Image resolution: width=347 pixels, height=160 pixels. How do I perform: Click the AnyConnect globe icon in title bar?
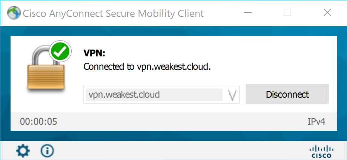14,13
